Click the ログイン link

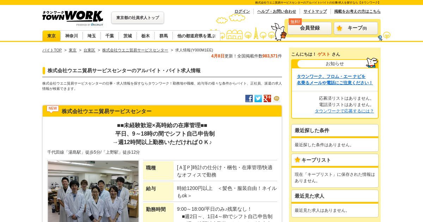(x=242, y=11)
